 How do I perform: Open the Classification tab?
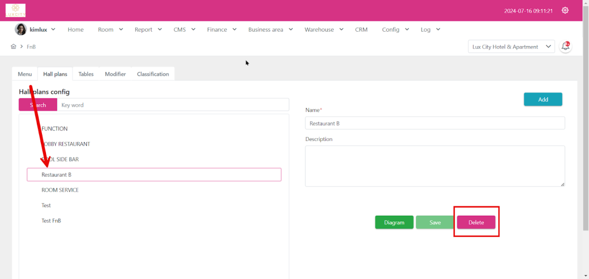coord(153,74)
